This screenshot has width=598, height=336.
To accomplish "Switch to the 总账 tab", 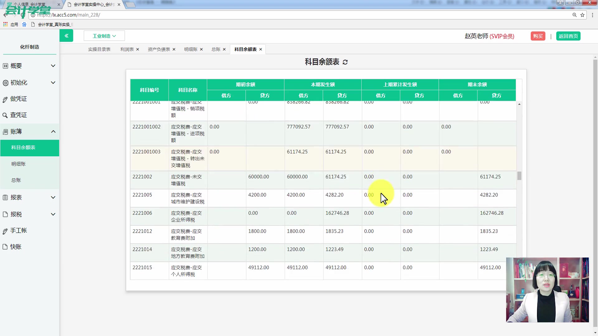I will tap(216, 49).
